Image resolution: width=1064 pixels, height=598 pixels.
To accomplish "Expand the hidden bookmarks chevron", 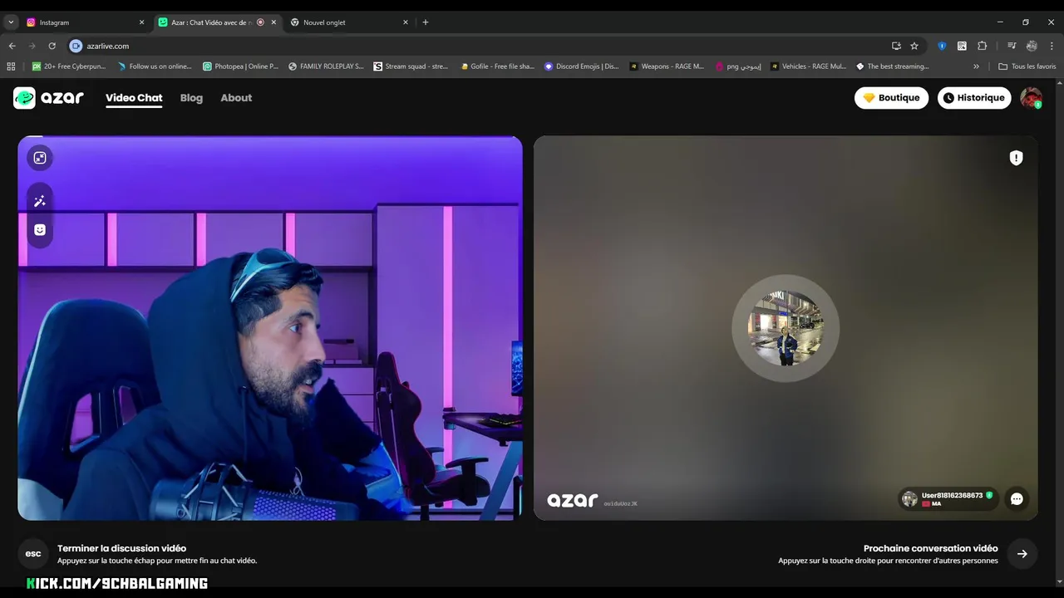I will (976, 66).
